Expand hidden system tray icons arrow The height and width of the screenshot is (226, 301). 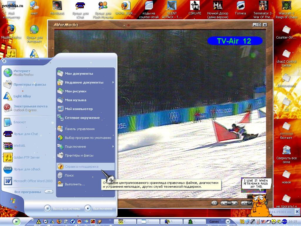point(228,222)
